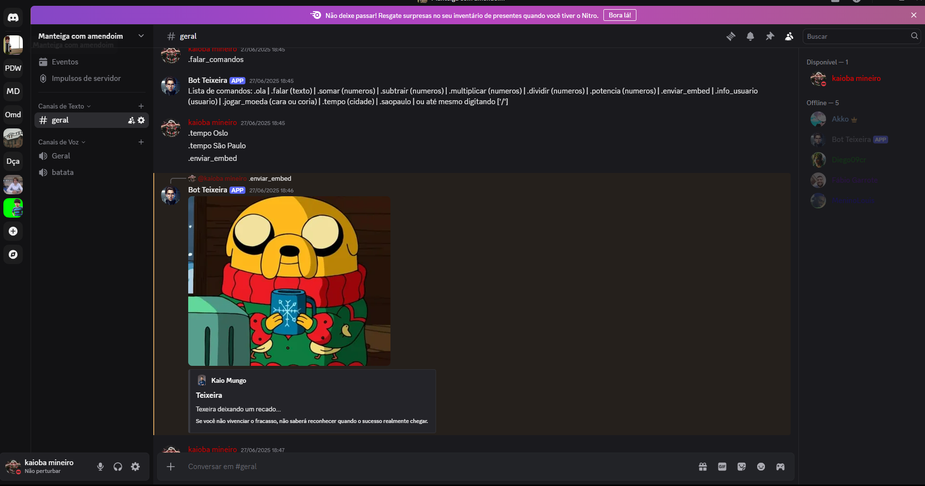925x486 pixels.
Task: Open kaioba mineiro user panel profile
Action: point(46,467)
